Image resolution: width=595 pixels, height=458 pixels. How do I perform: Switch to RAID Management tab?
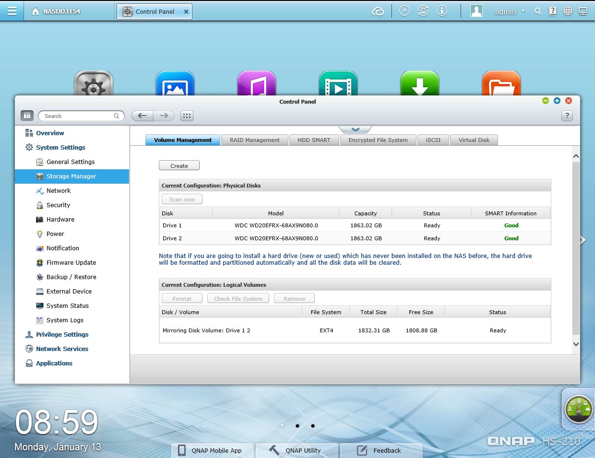pos(255,140)
